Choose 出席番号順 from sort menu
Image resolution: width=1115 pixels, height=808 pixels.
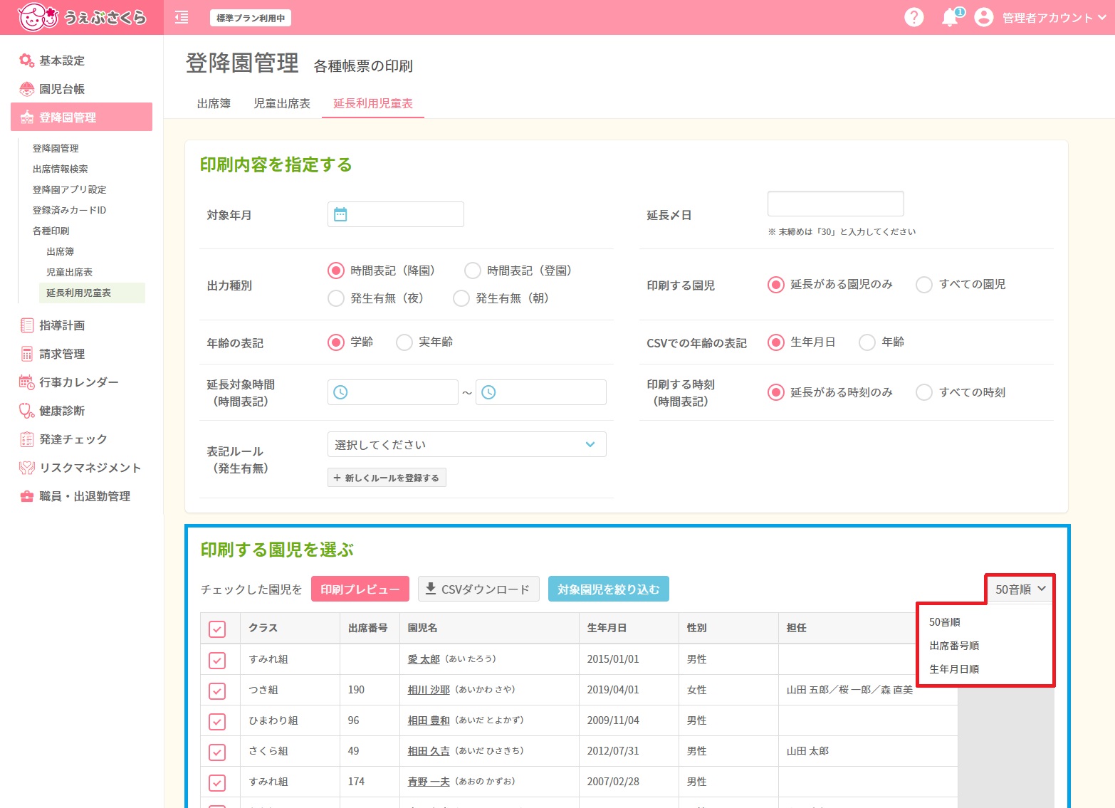954,646
